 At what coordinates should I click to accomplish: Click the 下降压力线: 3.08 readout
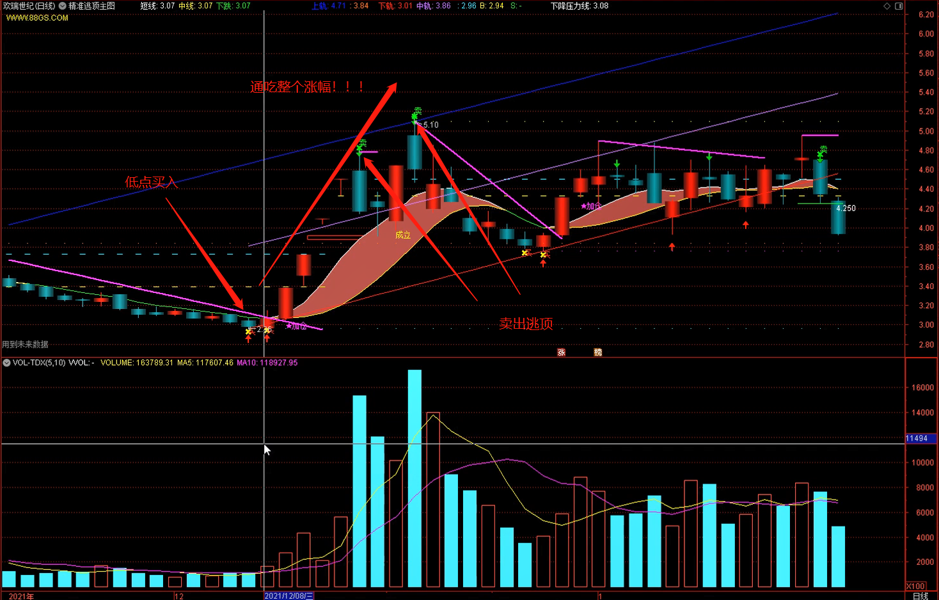click(580, 6)
